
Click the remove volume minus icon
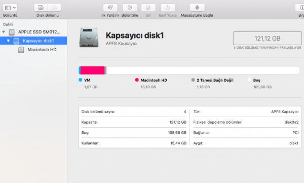click(x=54, y=8)
